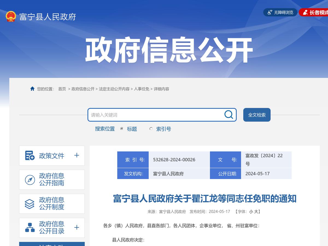Click the layers icon beside 政府信息公开制度
This screenshot has height=246, width=328.
pyautogui.click(x=29, y=203)
